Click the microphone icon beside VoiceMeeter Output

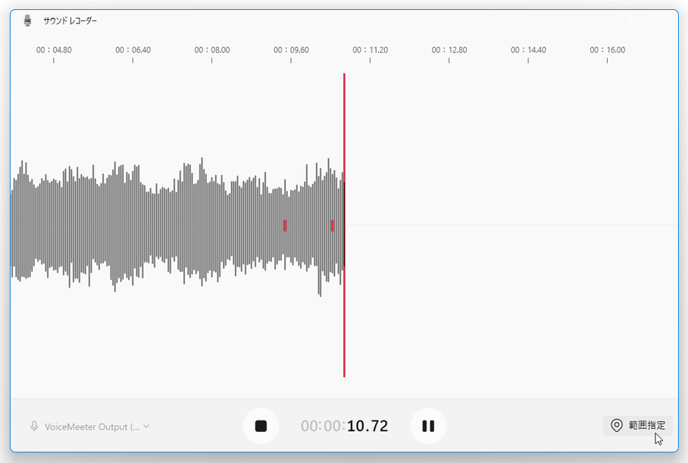[34, 426]
